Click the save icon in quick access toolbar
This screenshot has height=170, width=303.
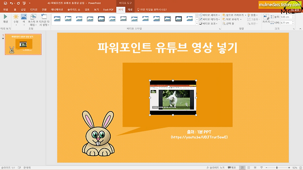pyautogui.click(x=5, y=3)
